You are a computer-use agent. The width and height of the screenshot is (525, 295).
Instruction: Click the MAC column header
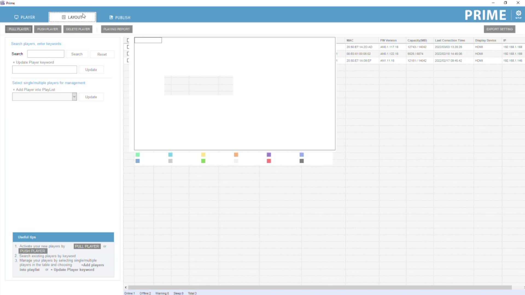[x=362, y=40]
